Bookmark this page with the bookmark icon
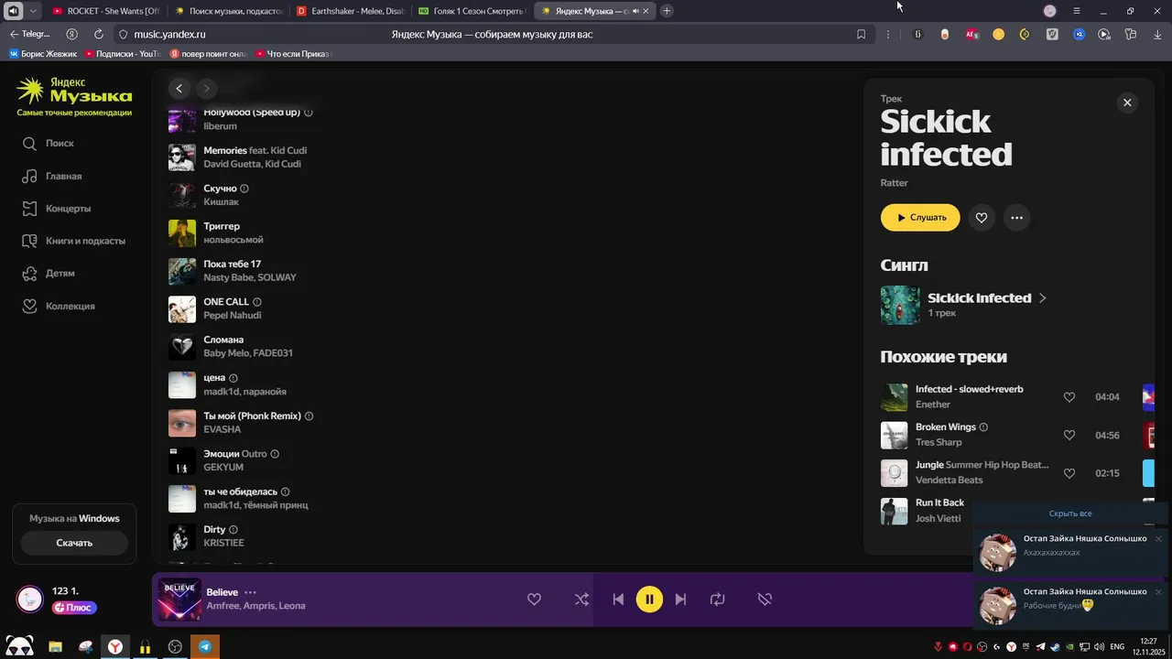The width and height of the screenshot is (1172, 659). tap(861, 35)
